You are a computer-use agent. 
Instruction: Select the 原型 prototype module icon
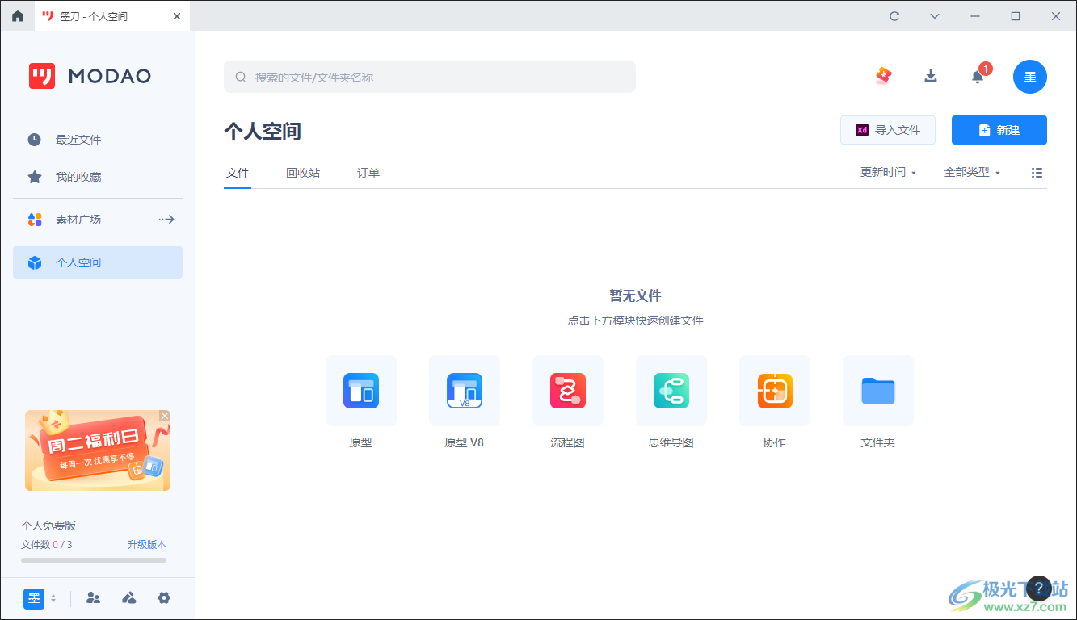[360, 391]
